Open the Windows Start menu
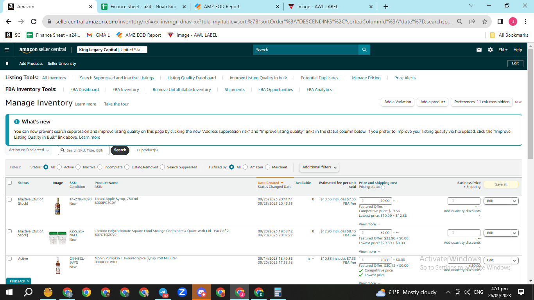 (x=9, y=292)
